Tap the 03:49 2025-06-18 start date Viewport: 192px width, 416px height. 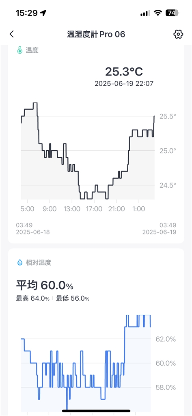pyautogui.click(x=33, y=229)
